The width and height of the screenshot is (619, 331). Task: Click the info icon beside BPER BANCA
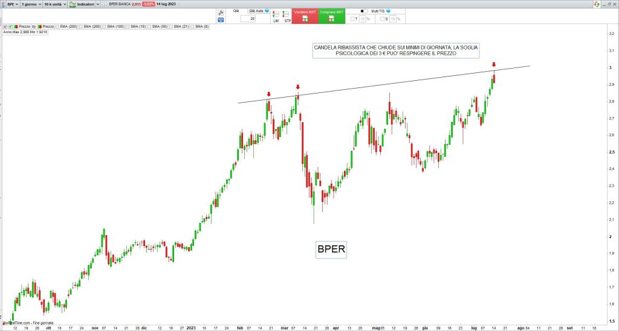(105, 4)
